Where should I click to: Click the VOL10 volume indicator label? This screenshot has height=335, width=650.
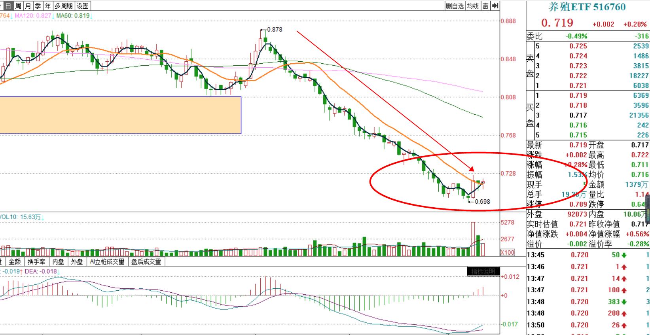pyautogui.click(x=21, y=217)
